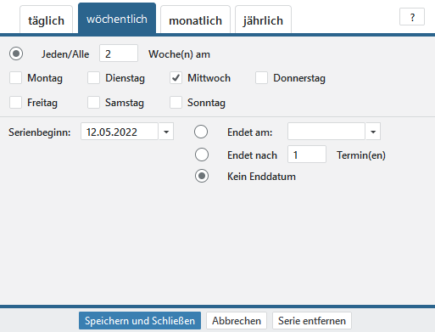Switch to the monatlich tab
435x332 pixels.
[x=195, y=20]
